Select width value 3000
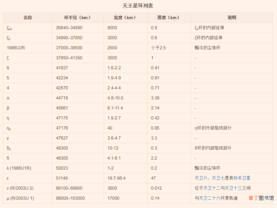 point(112,38)
